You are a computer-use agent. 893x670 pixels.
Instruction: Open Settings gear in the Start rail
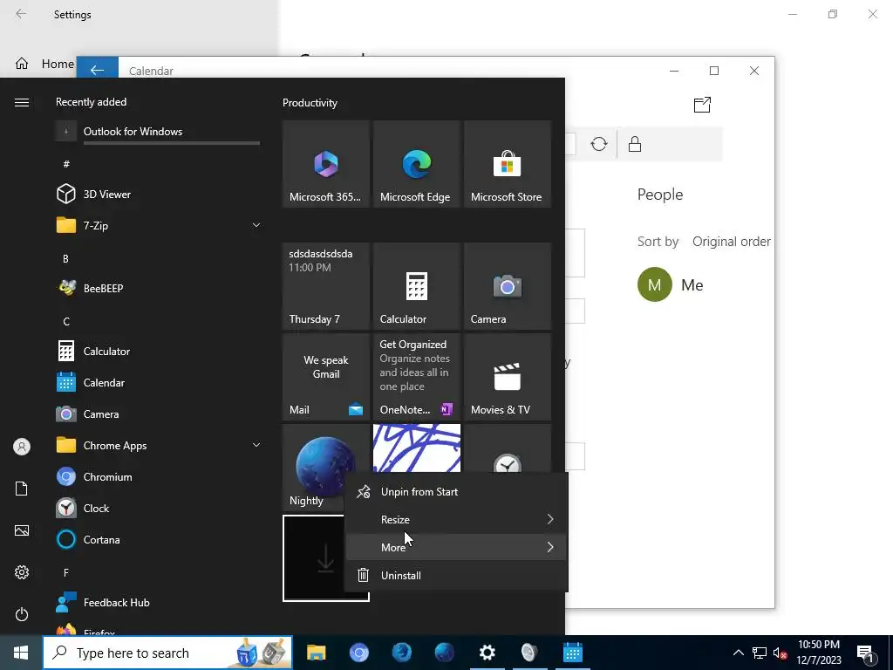coord(22,572)
